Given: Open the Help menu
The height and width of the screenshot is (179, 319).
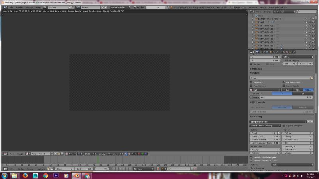Looking at the screenshot, I should tap(38, 7).
